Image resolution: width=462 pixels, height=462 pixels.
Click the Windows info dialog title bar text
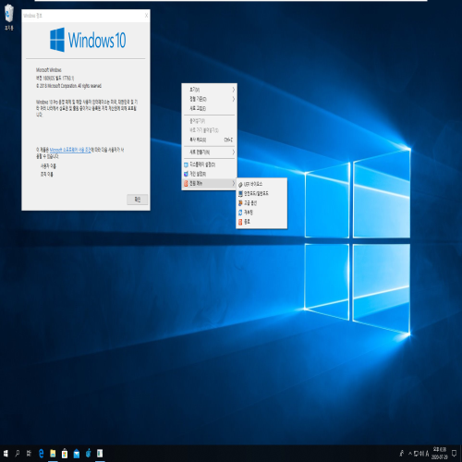32,16
